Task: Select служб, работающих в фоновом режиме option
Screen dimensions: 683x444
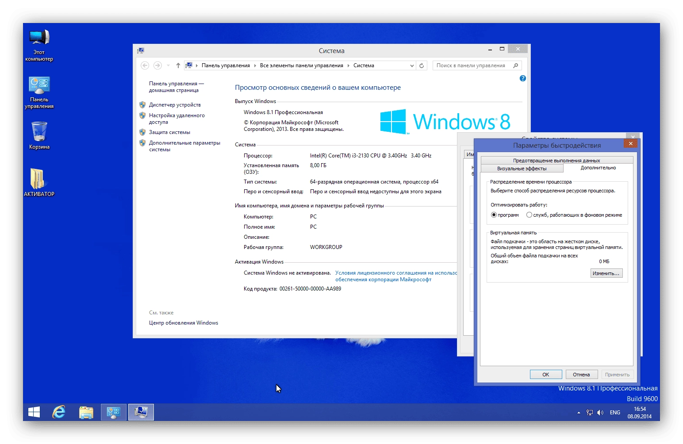Action: point(529,215)
